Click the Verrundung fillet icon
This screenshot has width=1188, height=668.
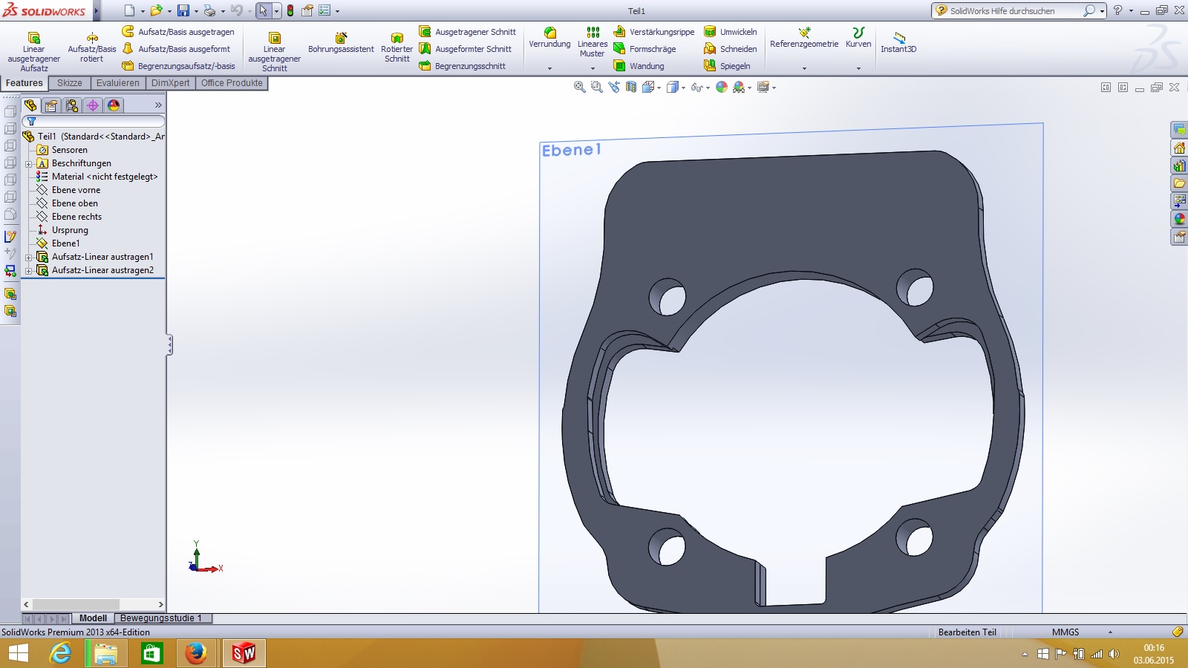coord(549,33)
